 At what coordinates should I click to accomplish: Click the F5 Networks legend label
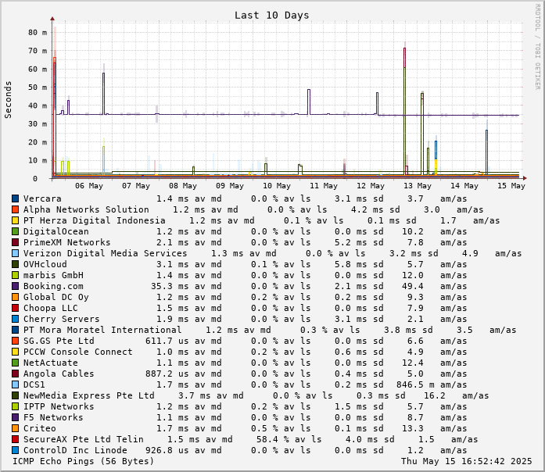pos(53,417)
